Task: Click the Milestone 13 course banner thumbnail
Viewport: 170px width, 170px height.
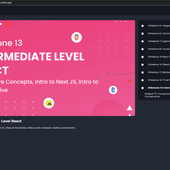Action: click(67, 68)
